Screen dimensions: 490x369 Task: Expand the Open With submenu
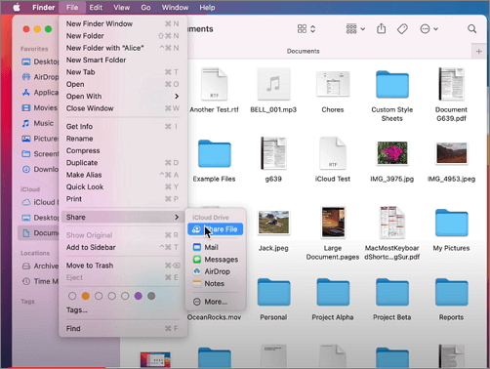tap(123, 96)
